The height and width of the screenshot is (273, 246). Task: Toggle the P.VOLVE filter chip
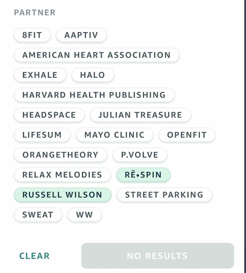point(140,155)
